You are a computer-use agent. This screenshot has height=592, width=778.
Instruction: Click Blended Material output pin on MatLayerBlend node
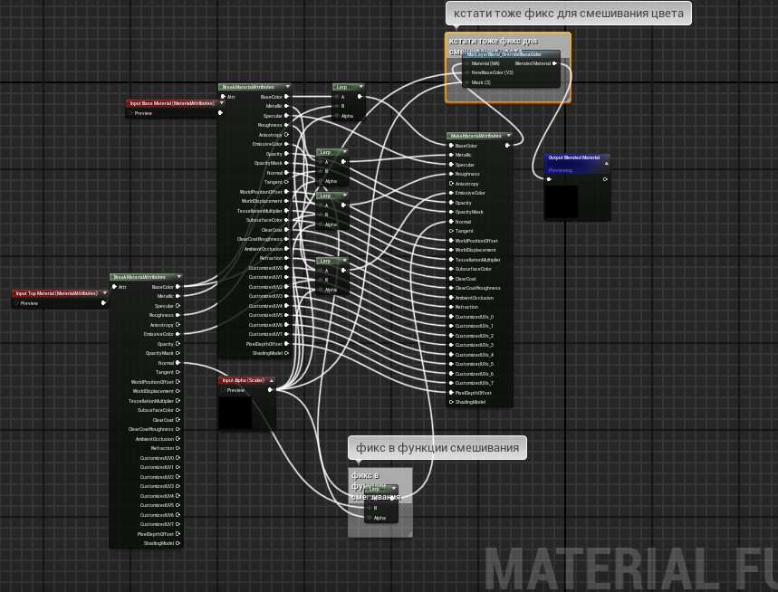tap(555, 63)
